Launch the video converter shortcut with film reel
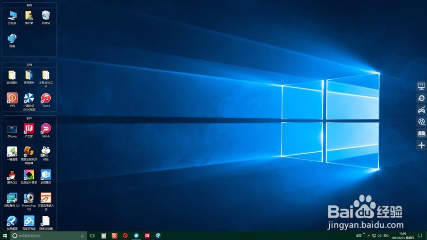 pyautogui.click(x=29, y=156)
